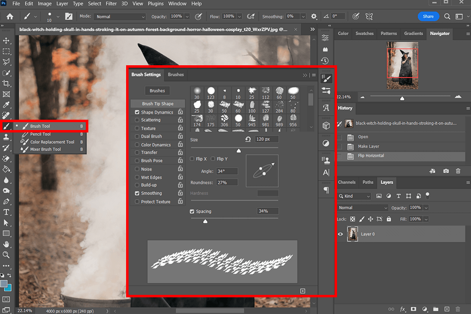
Task: Check the Flip X option
Action: [192, 158]
